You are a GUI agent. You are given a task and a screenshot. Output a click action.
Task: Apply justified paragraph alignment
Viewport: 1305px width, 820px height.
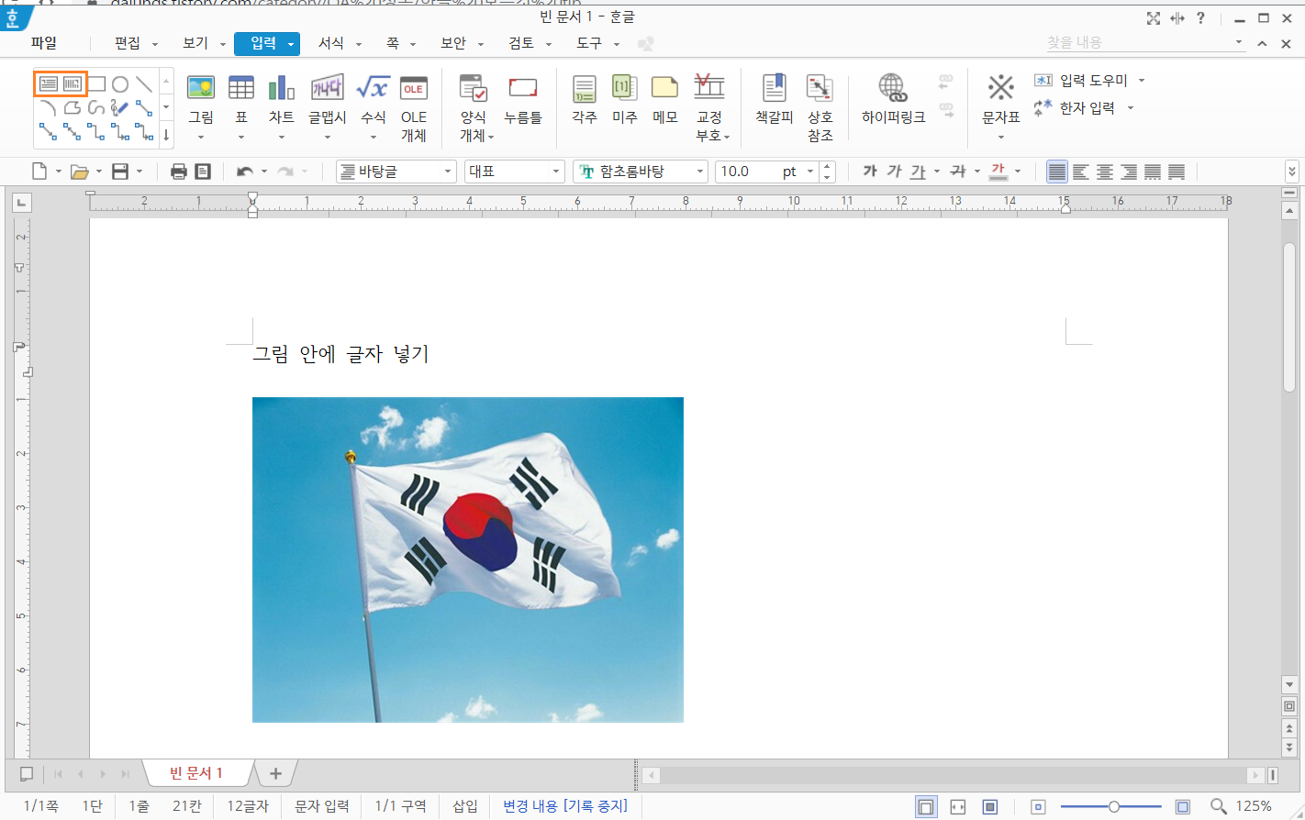[x=1057, y=172]
